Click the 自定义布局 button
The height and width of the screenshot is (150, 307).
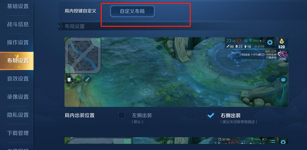pyautogui.click(x=132, y=11)
